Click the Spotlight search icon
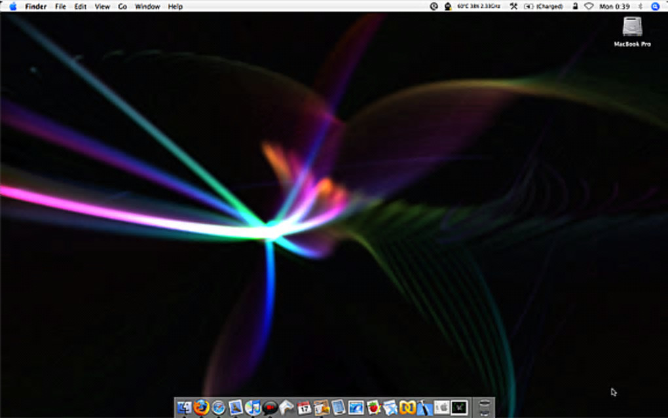668x418 pixels. [x=655, y=7]
